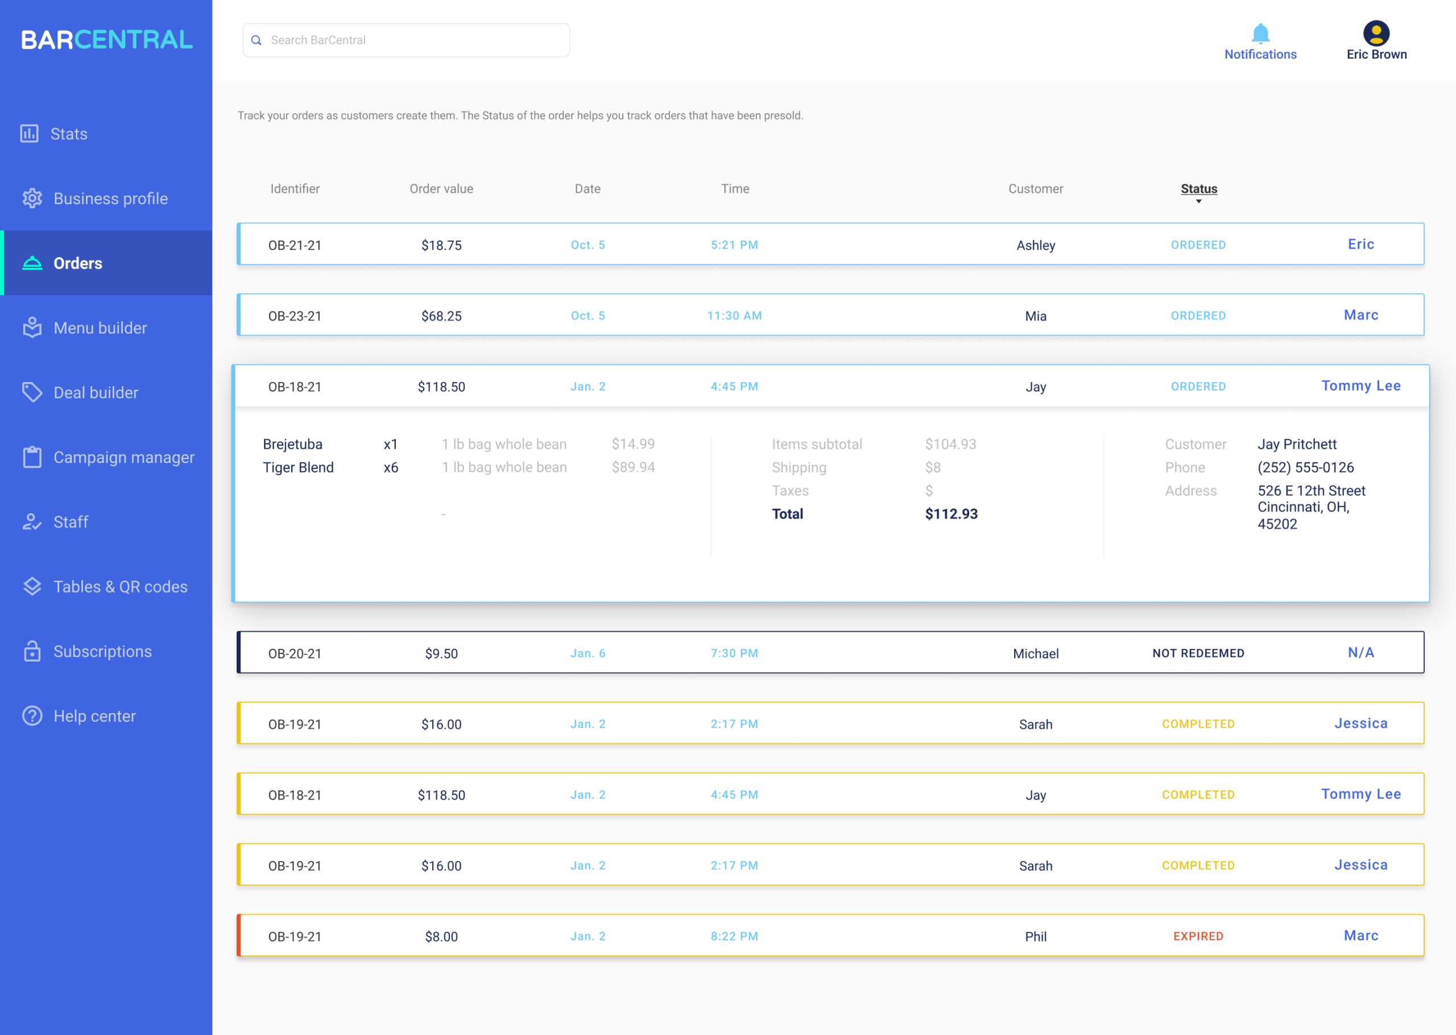
Task: Click the Help center question mark icon
Action: (32, 716)
